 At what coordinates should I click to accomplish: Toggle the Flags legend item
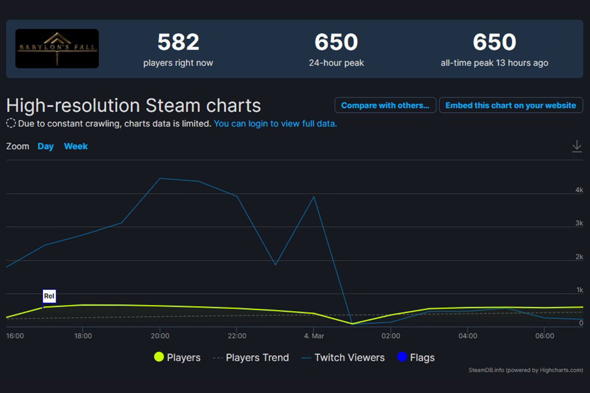pyautogui.click(x=415, y=358)
